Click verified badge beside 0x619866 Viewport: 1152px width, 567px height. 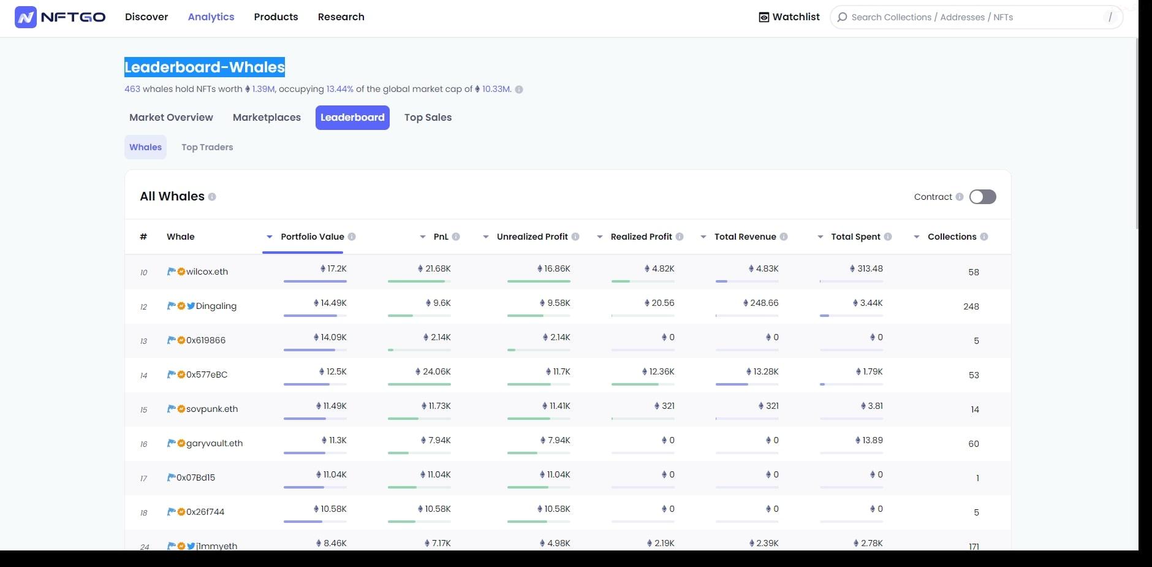(x=181, y=340)
